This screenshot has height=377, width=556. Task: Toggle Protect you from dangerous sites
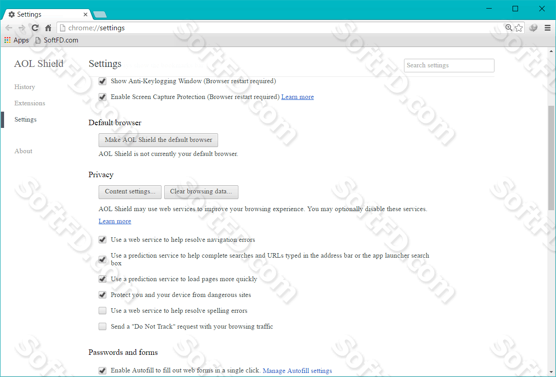103,295
